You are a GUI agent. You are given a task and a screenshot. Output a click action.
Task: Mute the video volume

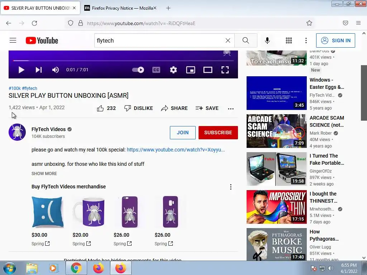tap(56, 70)
